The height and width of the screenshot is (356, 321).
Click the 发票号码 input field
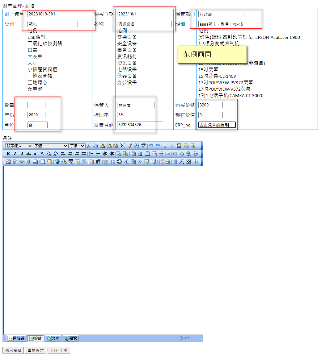pyautogui.click(x=140, y=125)
